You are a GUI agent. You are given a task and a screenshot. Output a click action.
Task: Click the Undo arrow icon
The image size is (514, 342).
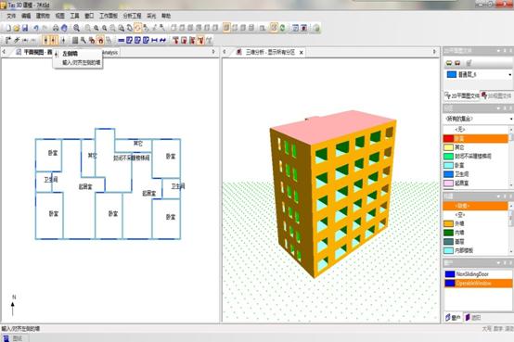36,28
